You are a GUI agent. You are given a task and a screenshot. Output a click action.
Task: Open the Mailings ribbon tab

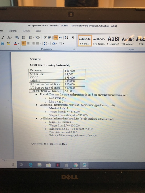click(13, 31)
